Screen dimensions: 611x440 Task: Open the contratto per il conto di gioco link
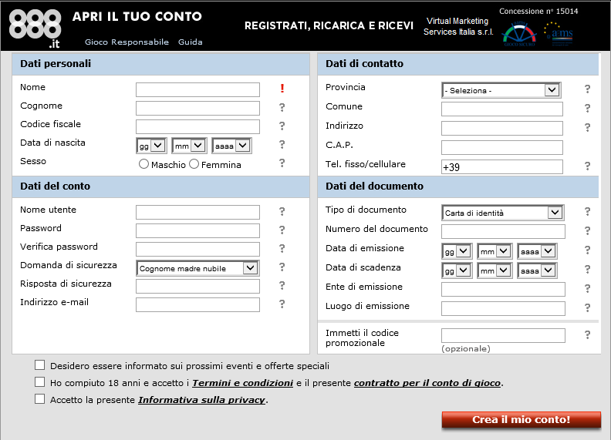pyautogui.click(x=427, y=383)
